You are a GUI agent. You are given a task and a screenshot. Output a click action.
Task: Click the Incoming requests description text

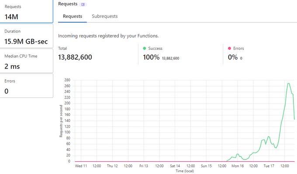pos(108,36)
